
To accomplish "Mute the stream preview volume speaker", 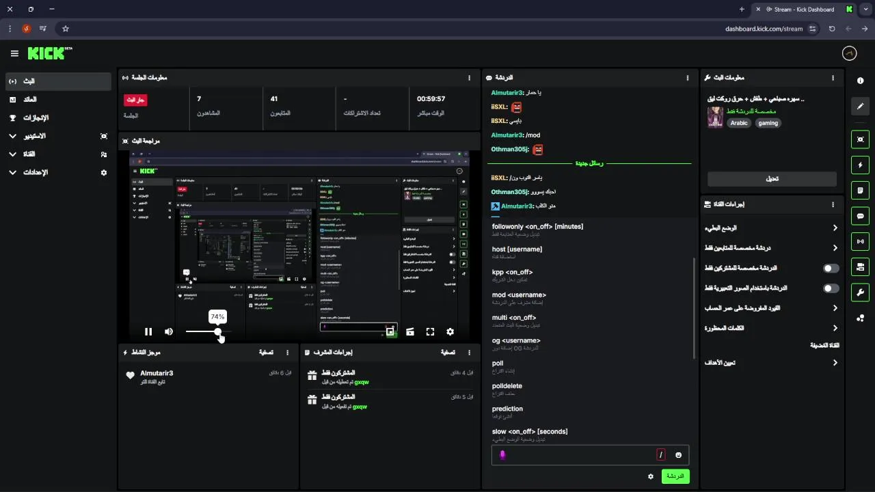I will click(169, 331).
